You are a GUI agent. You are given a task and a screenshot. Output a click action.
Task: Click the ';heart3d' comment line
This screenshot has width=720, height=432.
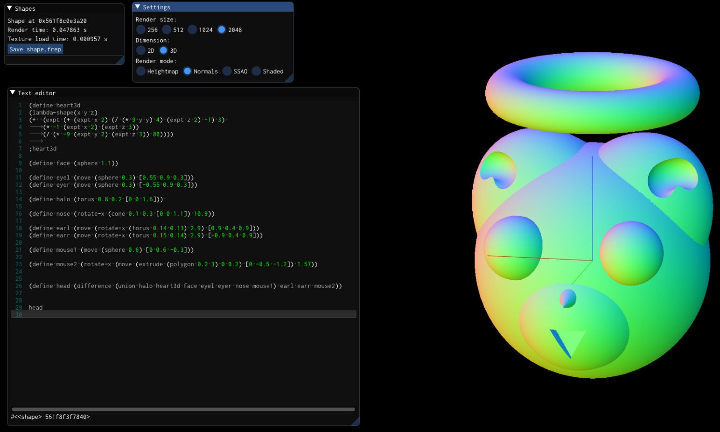42,149
